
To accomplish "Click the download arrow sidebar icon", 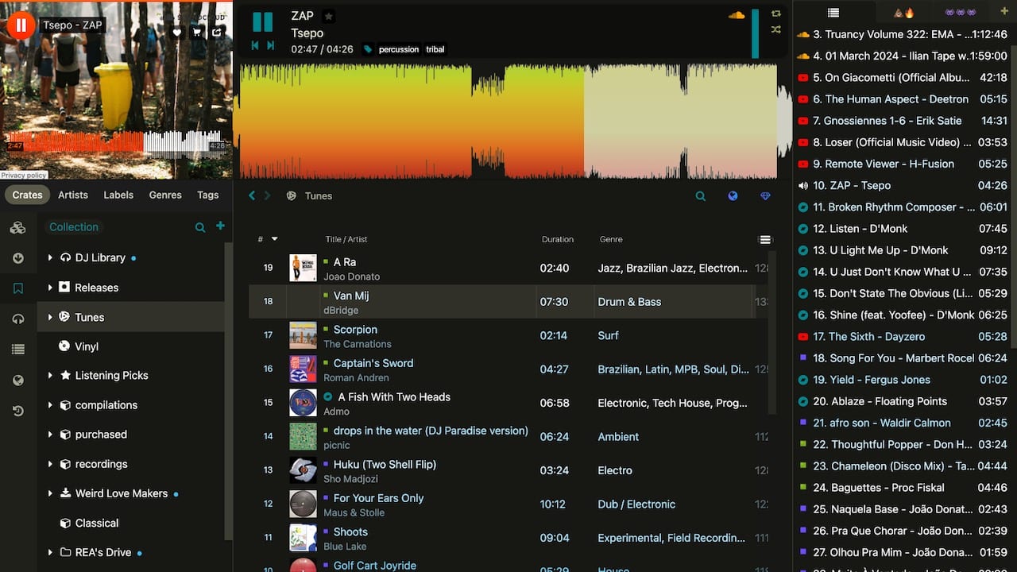I will point(17,258).
